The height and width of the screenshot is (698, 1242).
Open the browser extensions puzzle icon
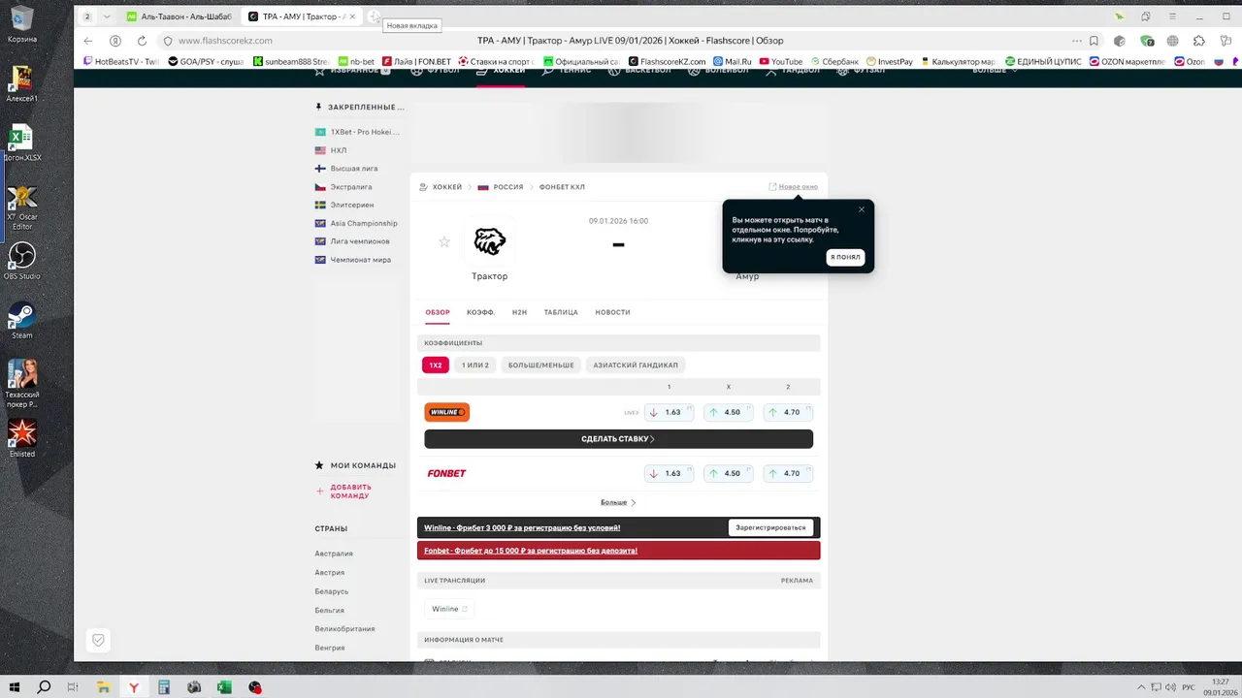[x=1199, y=41]
